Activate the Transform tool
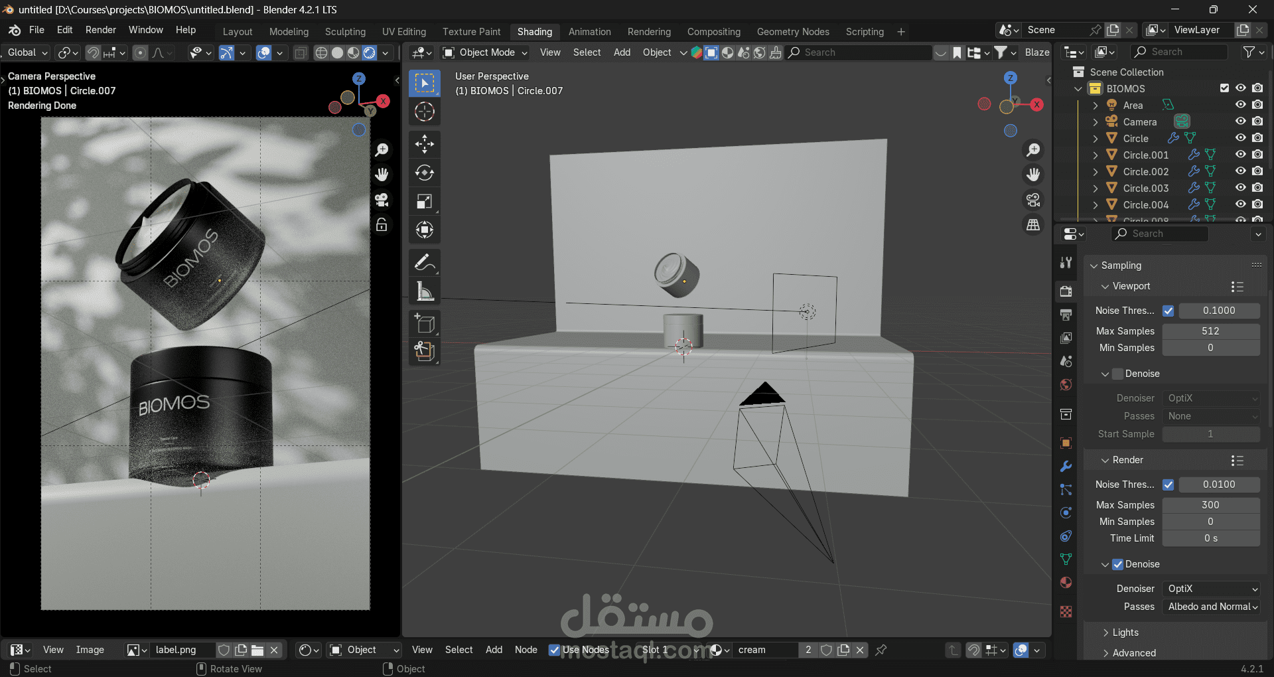This screenshot has height=677, width=1274. tap(425, 230)
